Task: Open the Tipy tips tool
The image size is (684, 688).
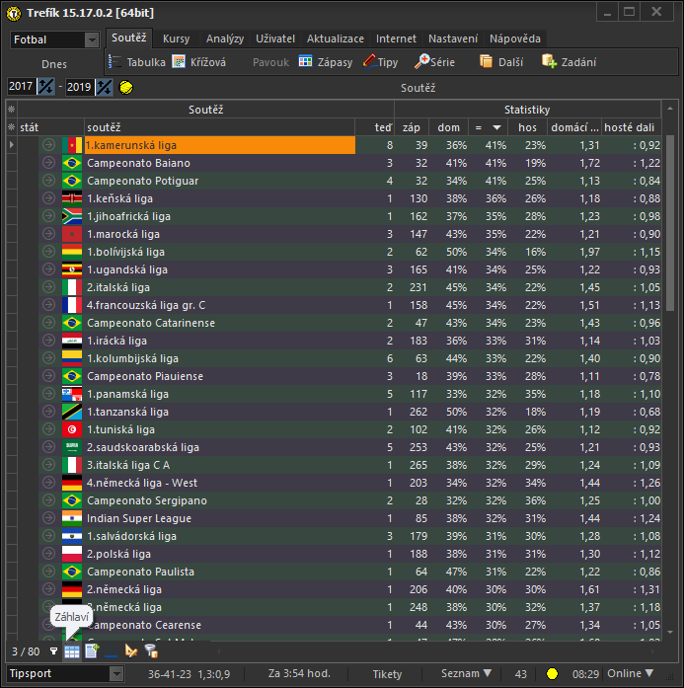Action: pyautogui.click(x=382, y=61)
